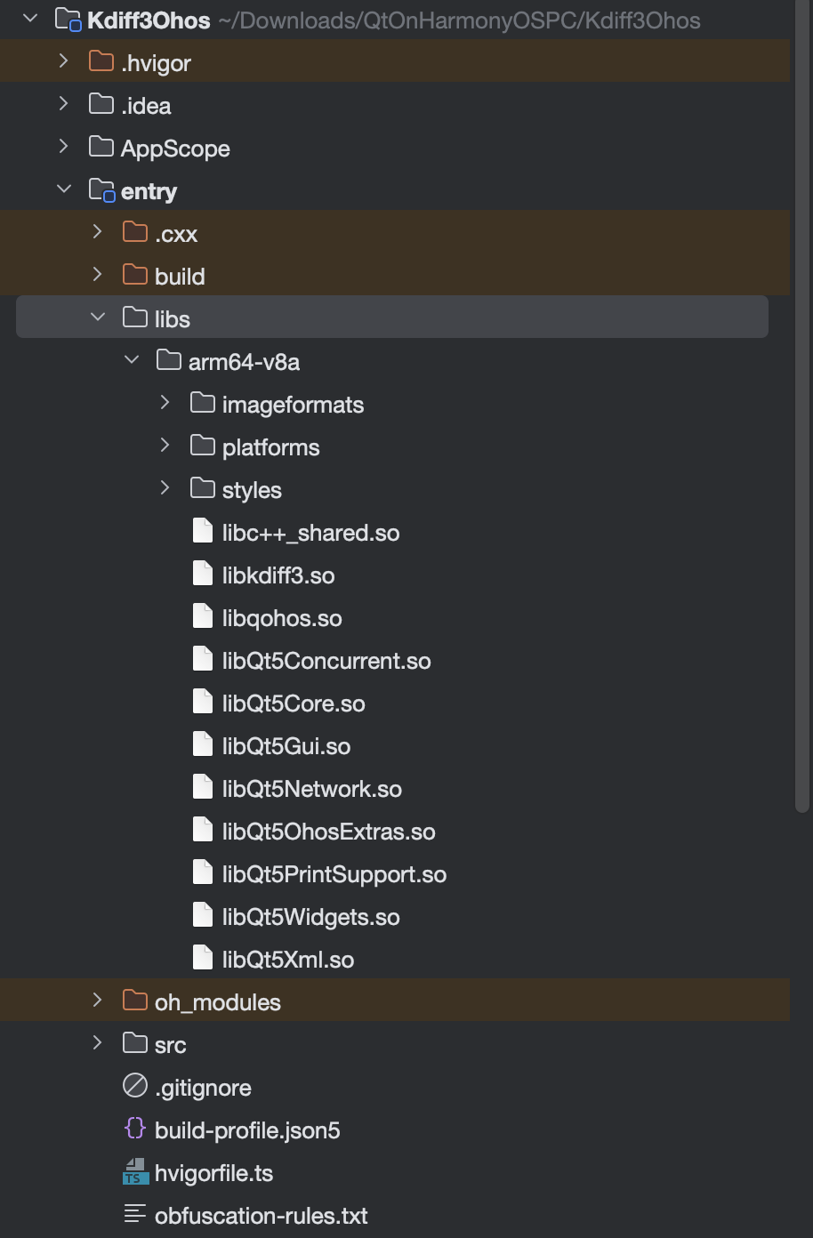Select the libc++_shared.so file name
Viewport: 813px width, 1238px height.
(310, 533)
